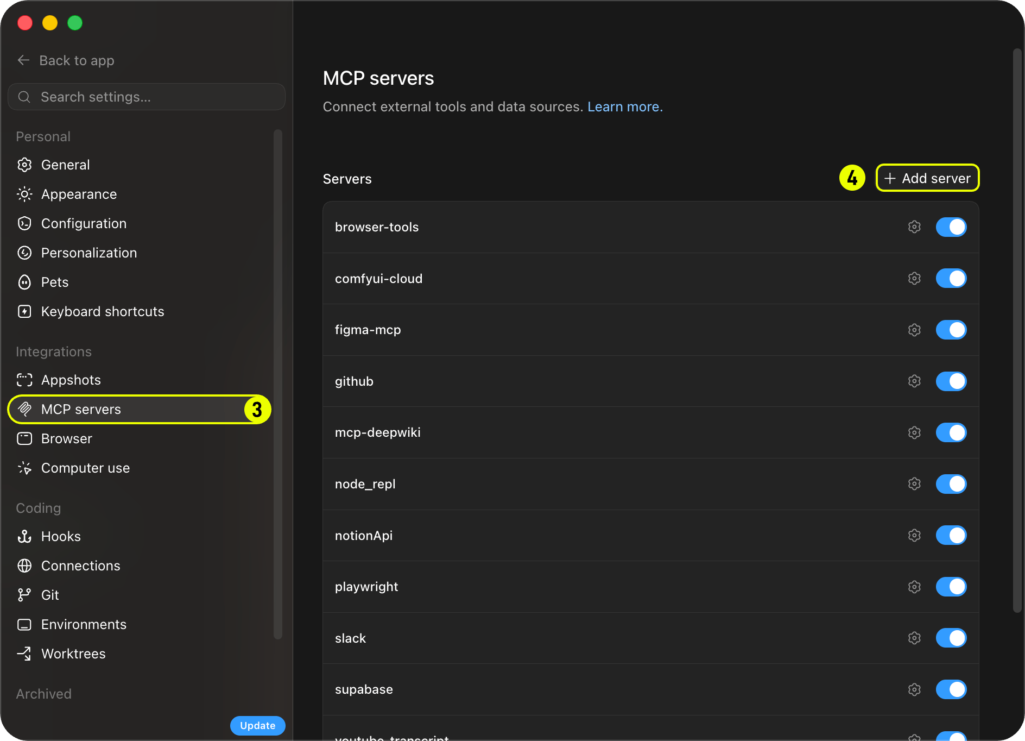Click the Back to app arrow icon
The image size is (1025, 741).
23,60
